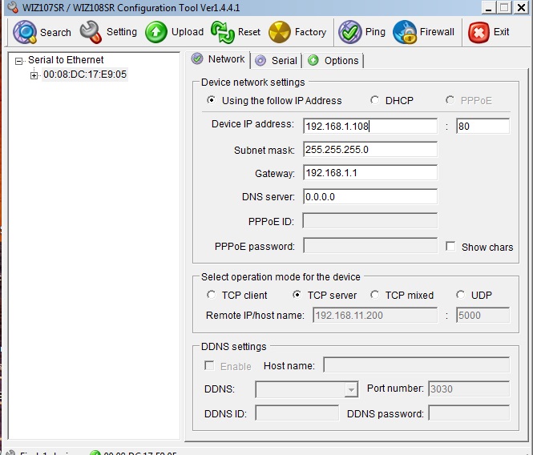Switch to the Serial tab
533x455 pixels.
click(x=276, y=61)
